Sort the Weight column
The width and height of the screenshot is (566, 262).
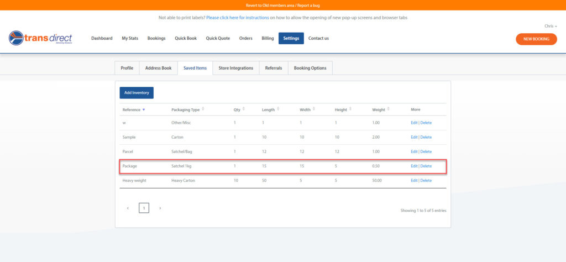[389, 109]
